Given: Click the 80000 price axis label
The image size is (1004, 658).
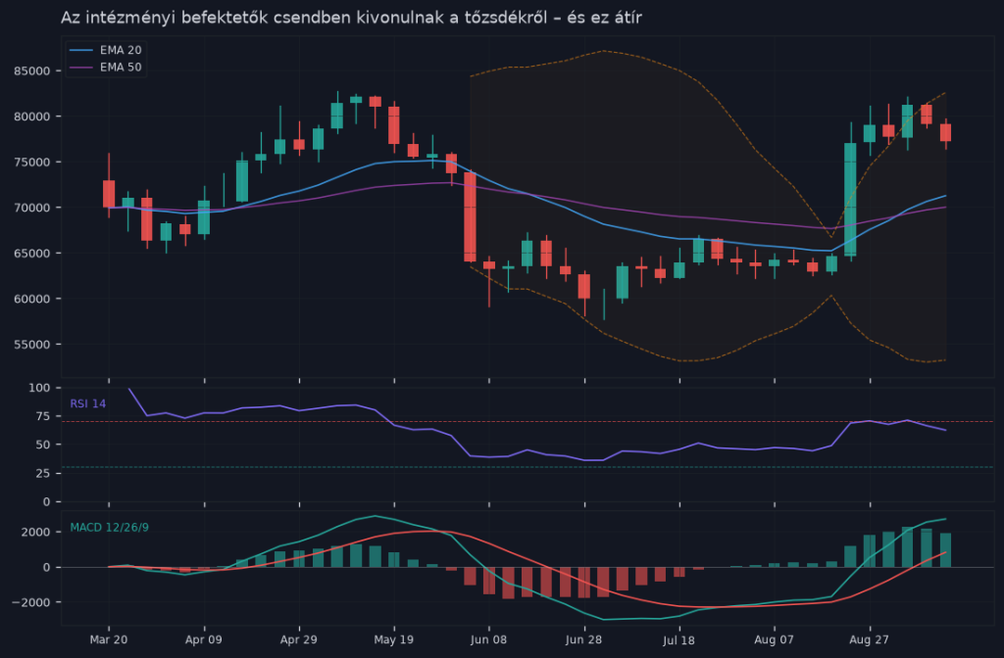Looking at the screenshot, I should pos(32,117).
